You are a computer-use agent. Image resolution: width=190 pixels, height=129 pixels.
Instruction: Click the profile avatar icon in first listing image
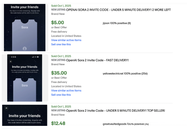(25, 48)
